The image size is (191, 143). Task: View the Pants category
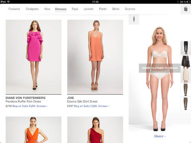pos(103,9)
